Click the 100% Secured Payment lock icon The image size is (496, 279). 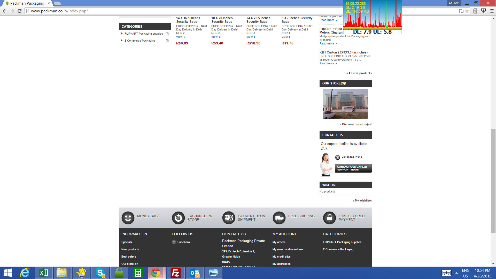tap(329, 218)
